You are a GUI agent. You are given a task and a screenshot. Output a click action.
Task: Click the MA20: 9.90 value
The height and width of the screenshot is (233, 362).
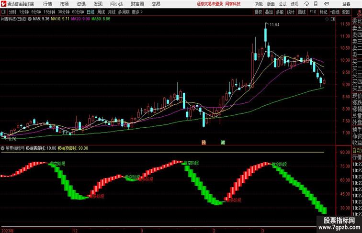pyautogui.click(x=80, y=19)
